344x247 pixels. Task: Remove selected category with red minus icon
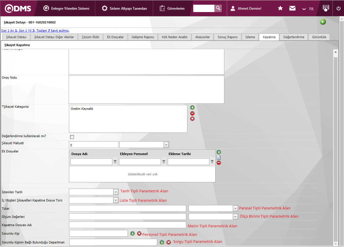point(192,113)
